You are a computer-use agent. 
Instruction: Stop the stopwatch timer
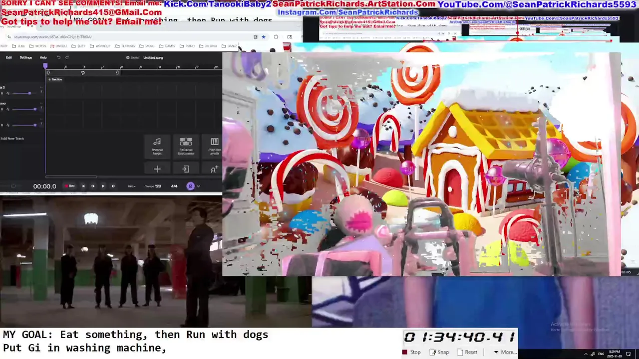[x=412, y=352]
